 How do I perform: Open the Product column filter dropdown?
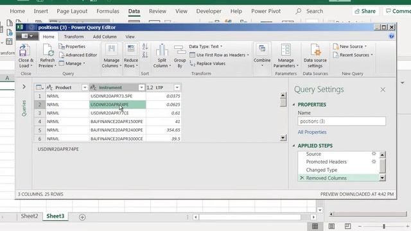[x=85, y=87]
